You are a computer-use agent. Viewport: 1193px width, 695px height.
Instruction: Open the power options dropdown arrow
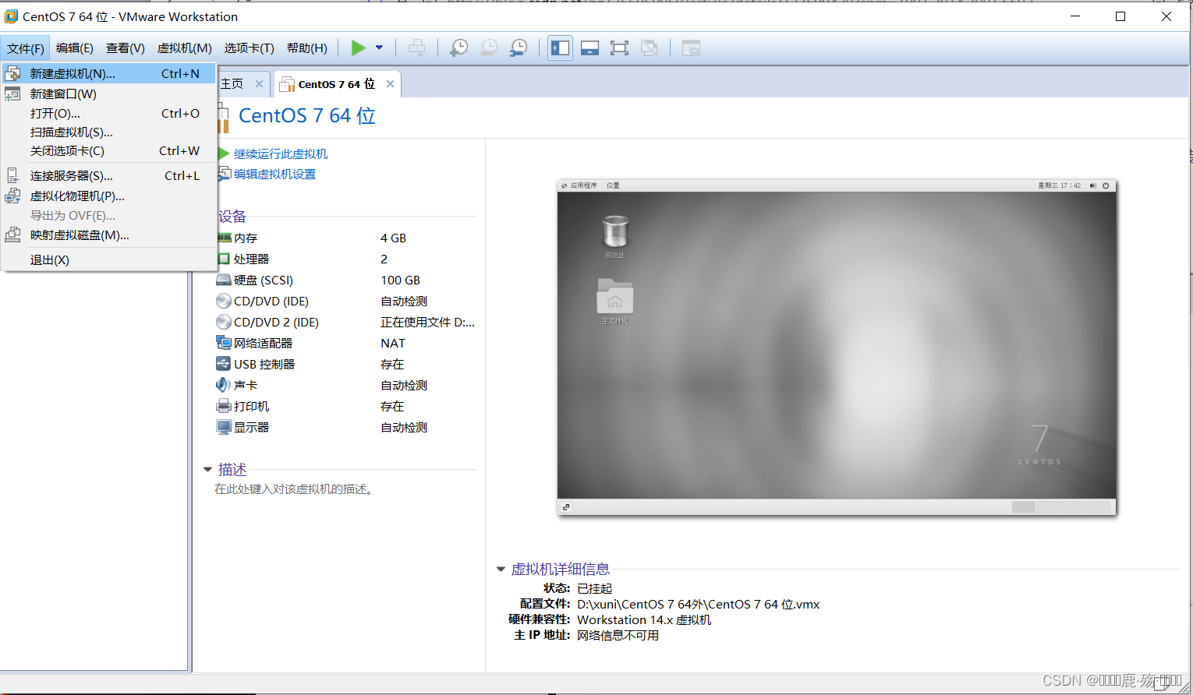point(380,48)
